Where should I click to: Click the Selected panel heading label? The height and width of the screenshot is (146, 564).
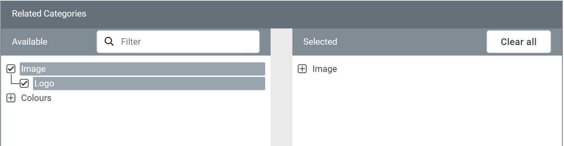[x=320, y=42]
